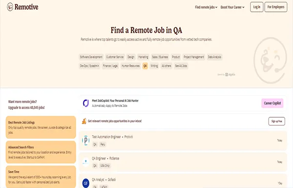
Task: Click the Today label on Protiviti row
Action: pyautogui.click(x=280, y=141)
